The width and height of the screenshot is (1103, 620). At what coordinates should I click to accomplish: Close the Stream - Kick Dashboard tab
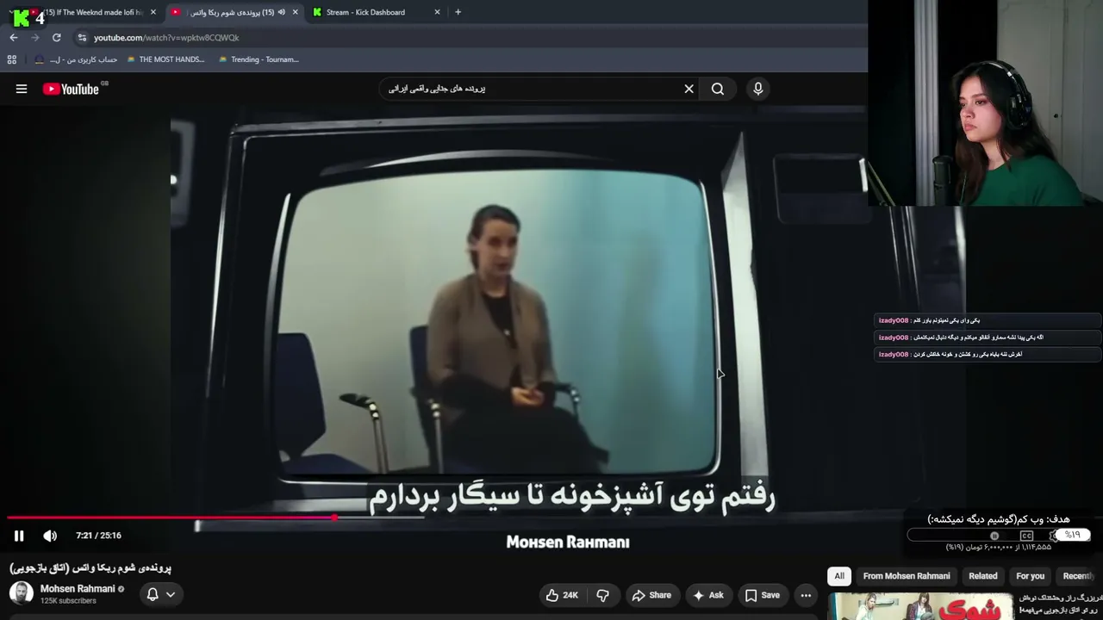(x=437, y=12)
